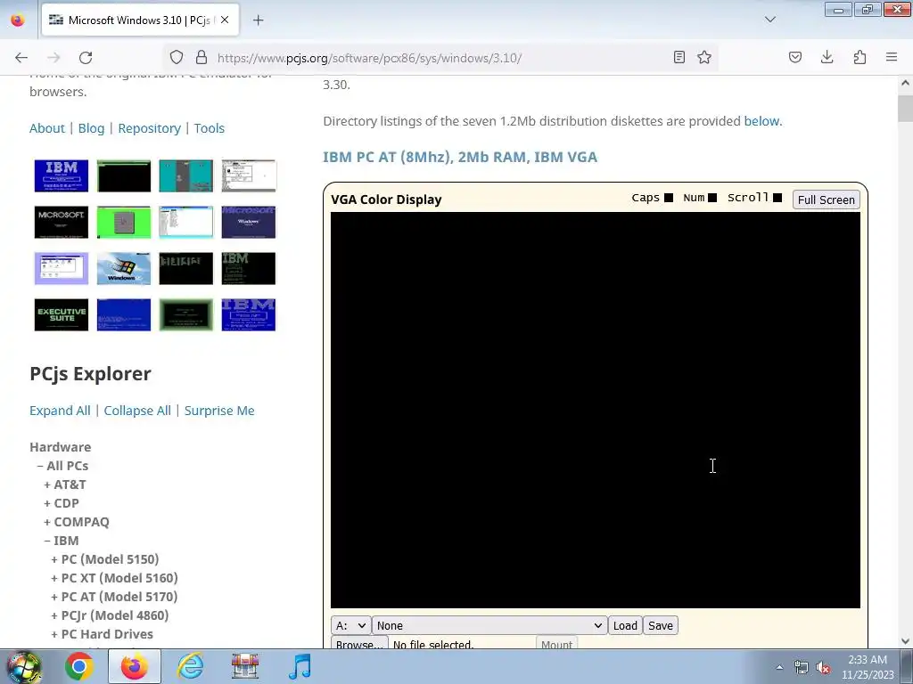This screenshot has height=684, width=913.
Task: Open the About link
Action: [x=47, y=128]
